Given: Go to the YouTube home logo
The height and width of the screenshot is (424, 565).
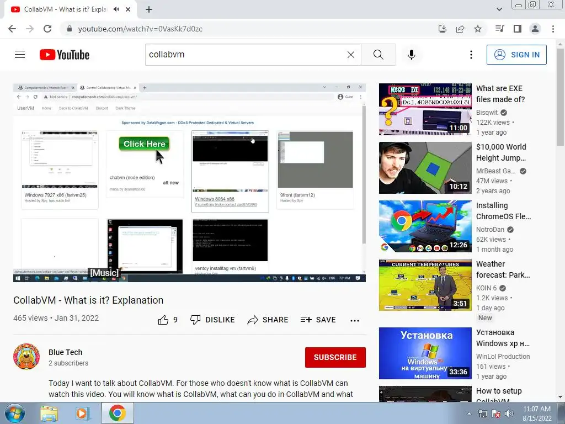Looking at the screenshot, I should pos(65,55).
